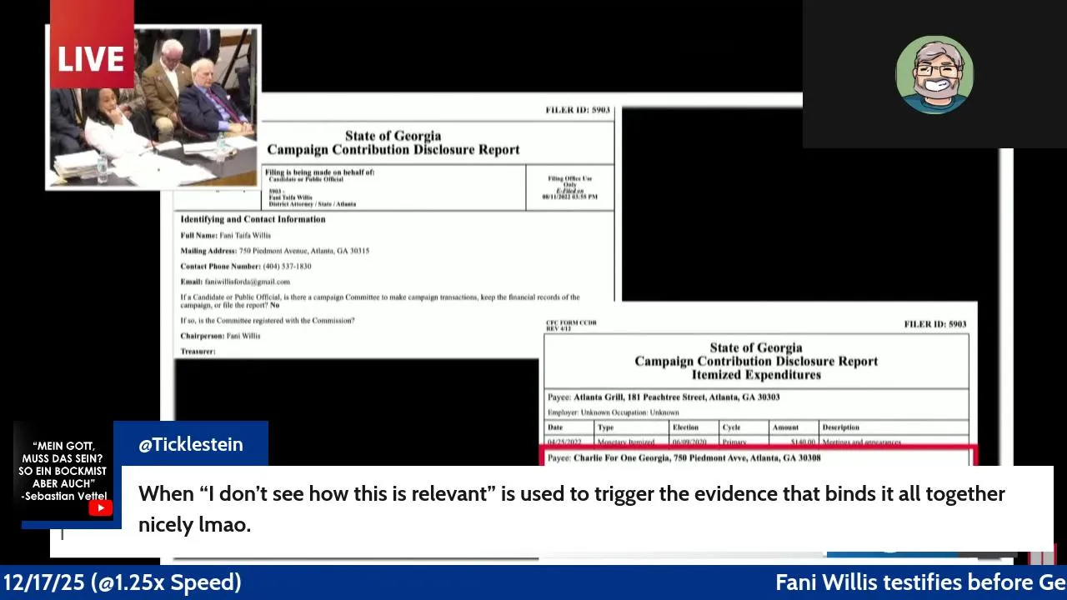
Task: Click the Sebastian Vettel quote card
Action: [63, 472]
